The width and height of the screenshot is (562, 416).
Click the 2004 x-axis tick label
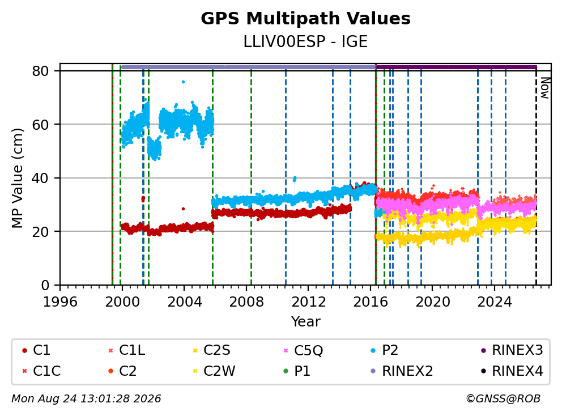coord(184,302)
